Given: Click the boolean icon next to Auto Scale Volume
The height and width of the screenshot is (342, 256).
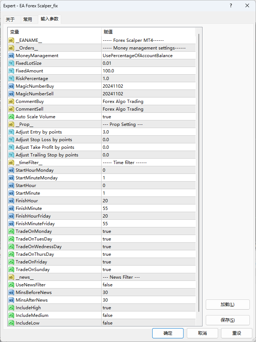Looking at the screenshot, I should [11, 117].
